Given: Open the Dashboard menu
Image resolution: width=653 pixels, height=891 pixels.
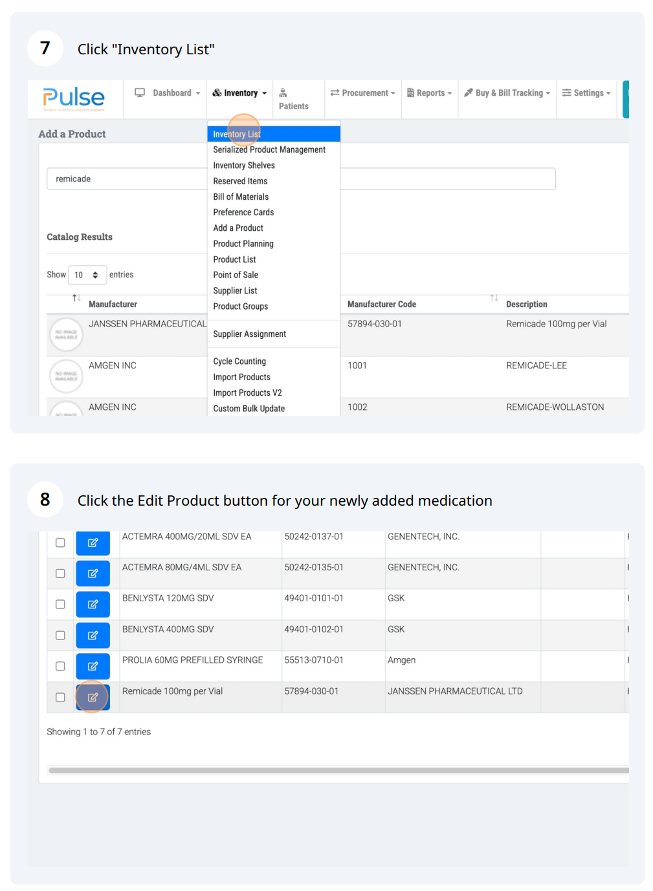Looking at the screenshot, I should coord(167,93).
